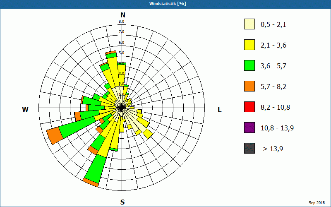This screenshot has width=331, height=207.
Task: Click the E compass label
Action: click(x=220, y=109)
